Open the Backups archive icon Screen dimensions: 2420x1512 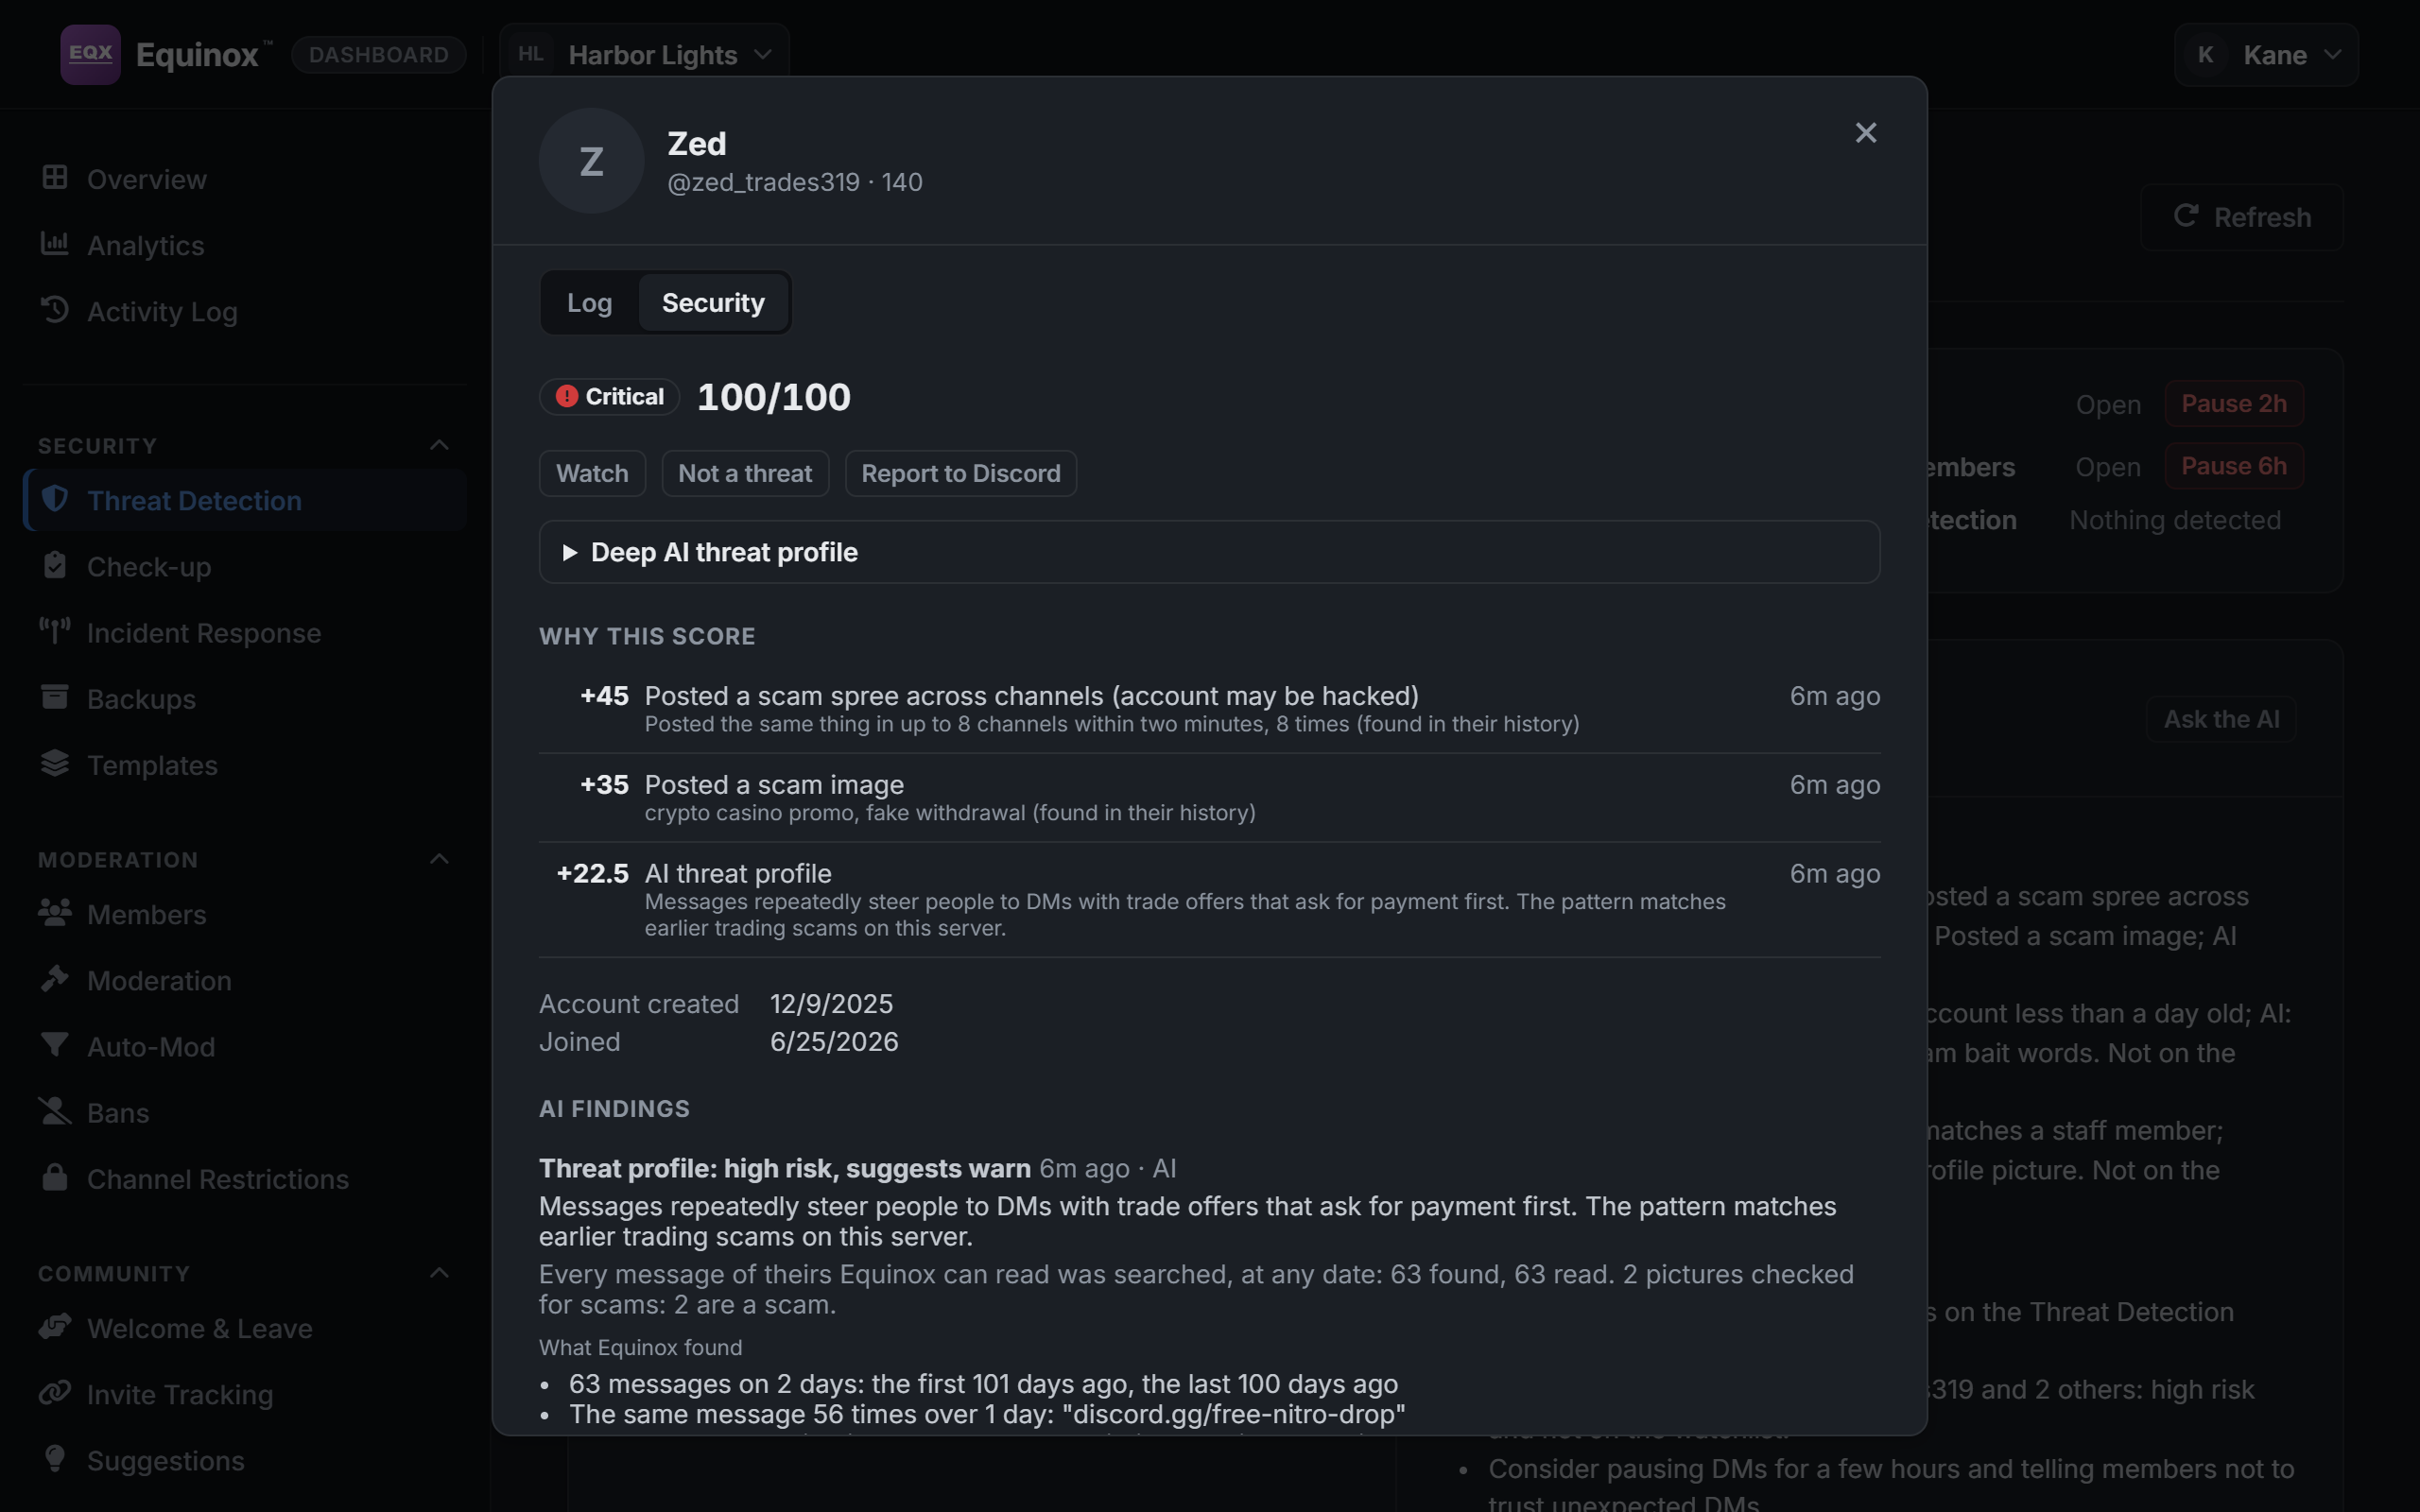tap(55, 697)
